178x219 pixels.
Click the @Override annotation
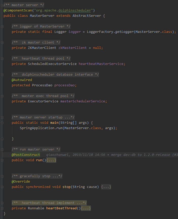tap(21, 182)
